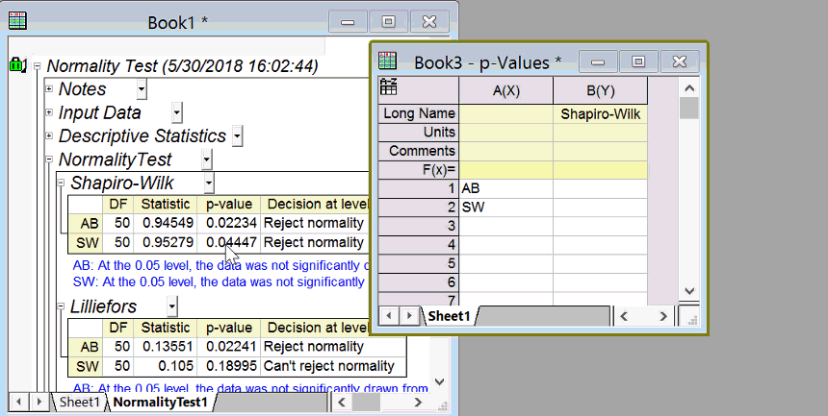The width and height of the screenshot is (828, 416).
Task: Click Book3 vertical scrollbar down arrow
Action: pyautogui.click(x=688, y=290)
